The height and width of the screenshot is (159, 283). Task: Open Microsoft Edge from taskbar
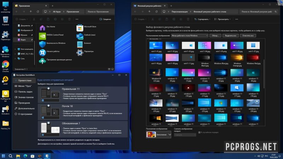click(x=25, y=156)
